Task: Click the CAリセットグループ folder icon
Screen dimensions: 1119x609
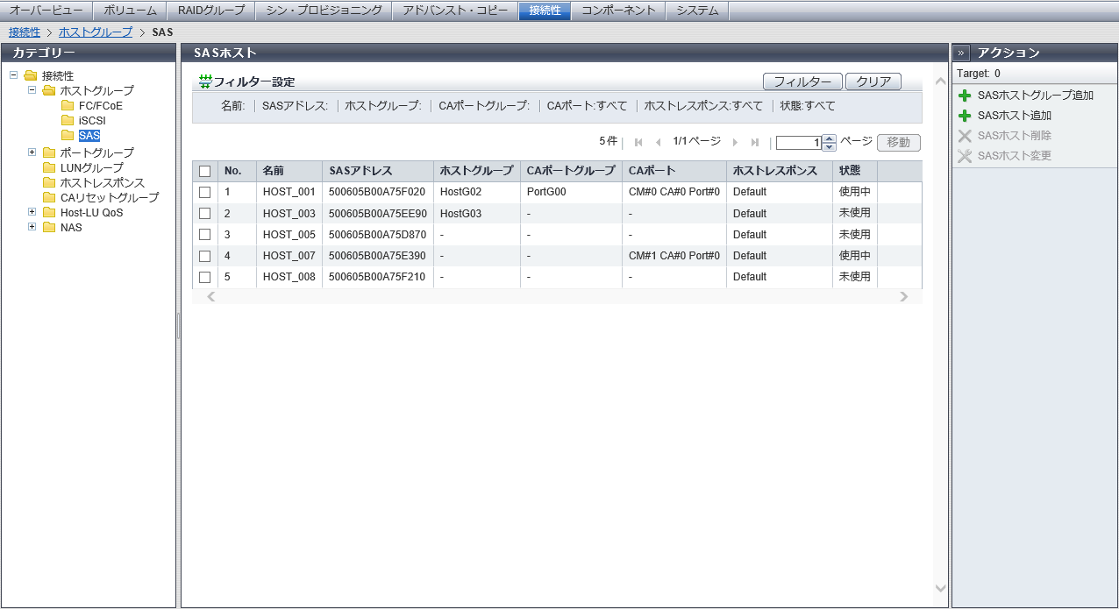Action: click(49, 197)
